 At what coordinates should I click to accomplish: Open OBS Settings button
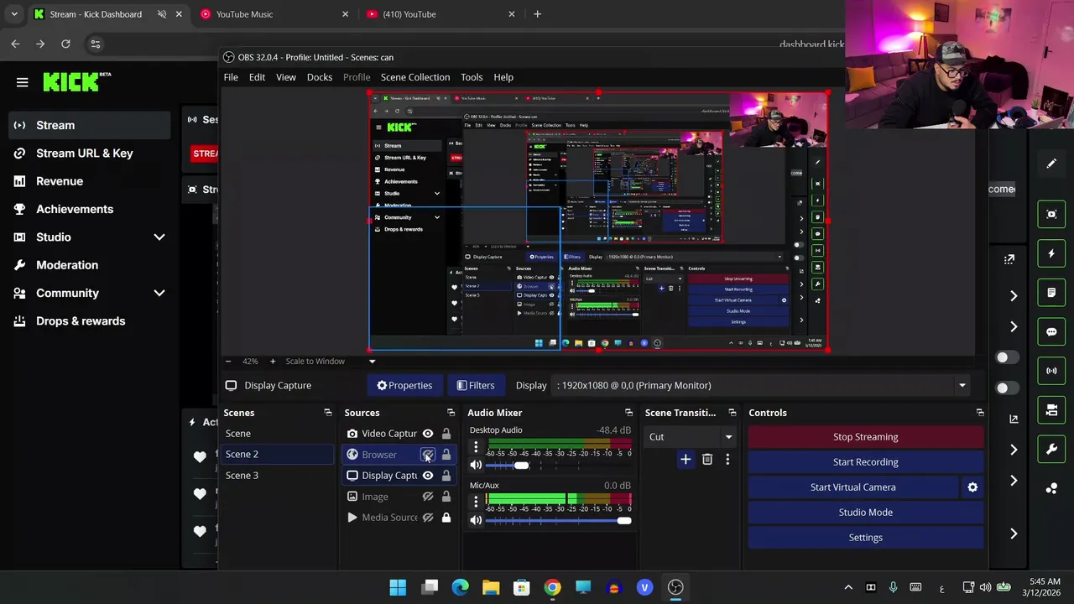pos(865,538)
